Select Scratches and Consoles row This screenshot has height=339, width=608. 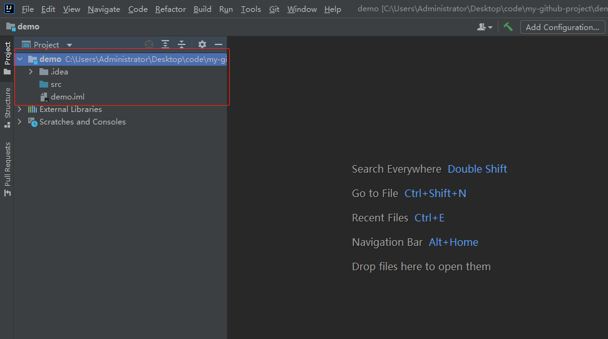(121, 122)
